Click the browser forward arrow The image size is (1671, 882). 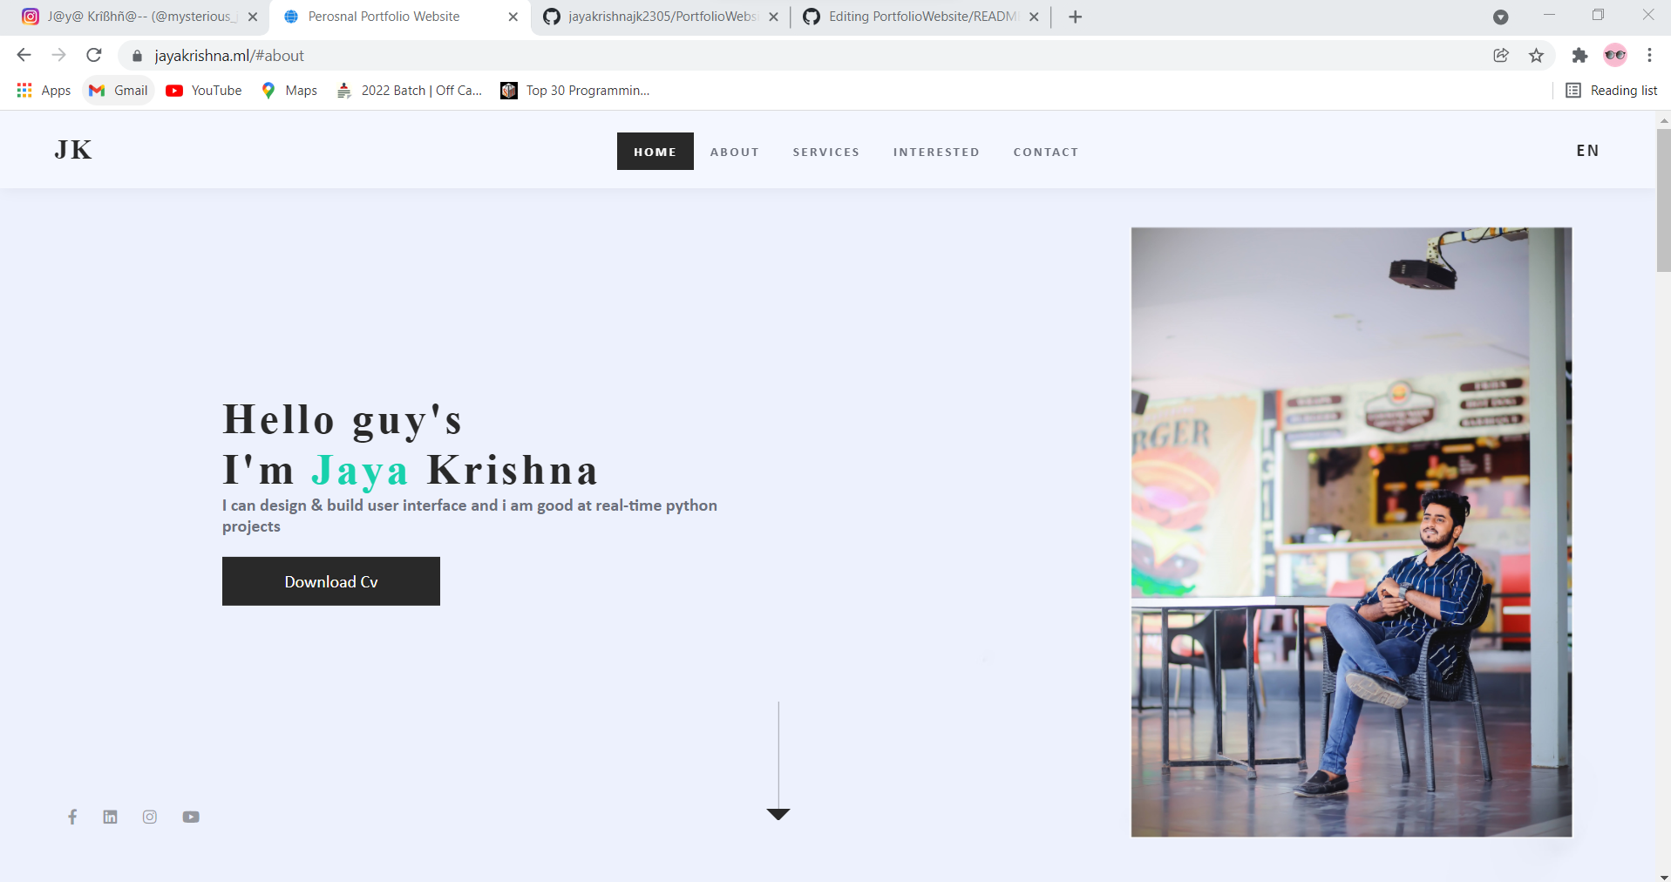(58, 55)
